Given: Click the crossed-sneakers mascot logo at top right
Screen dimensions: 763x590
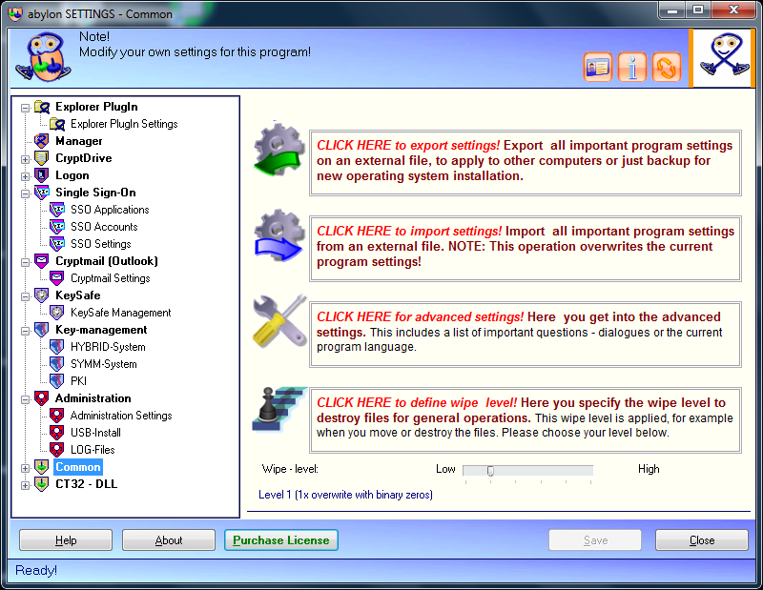Looking at the screenshot, I should point(724,57).
